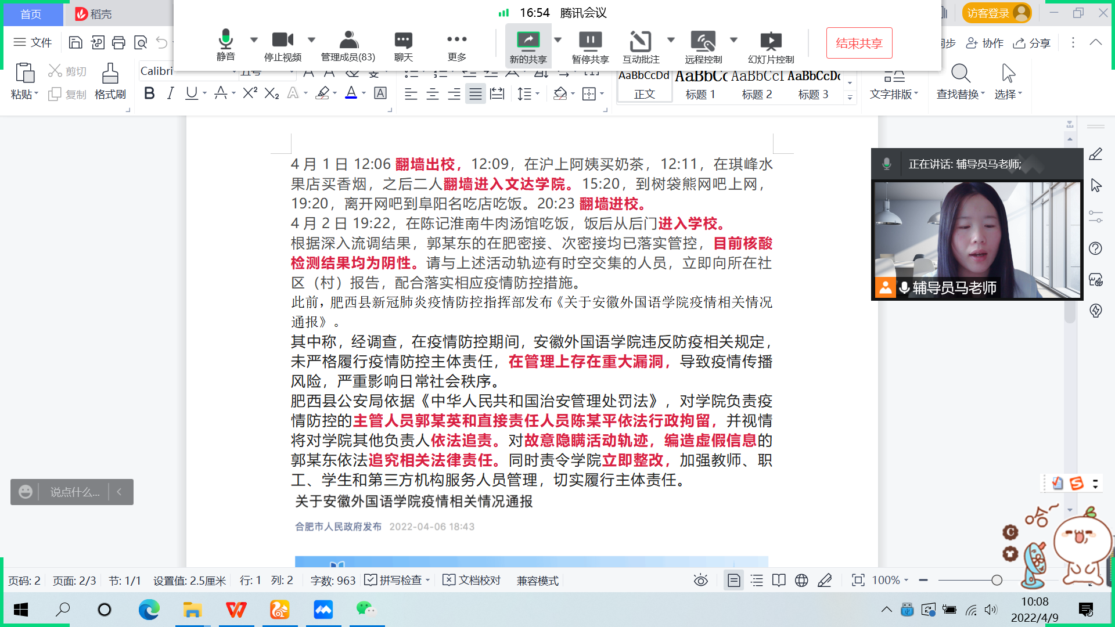
Task: Open slide show control
Action: tap(771, 46)
